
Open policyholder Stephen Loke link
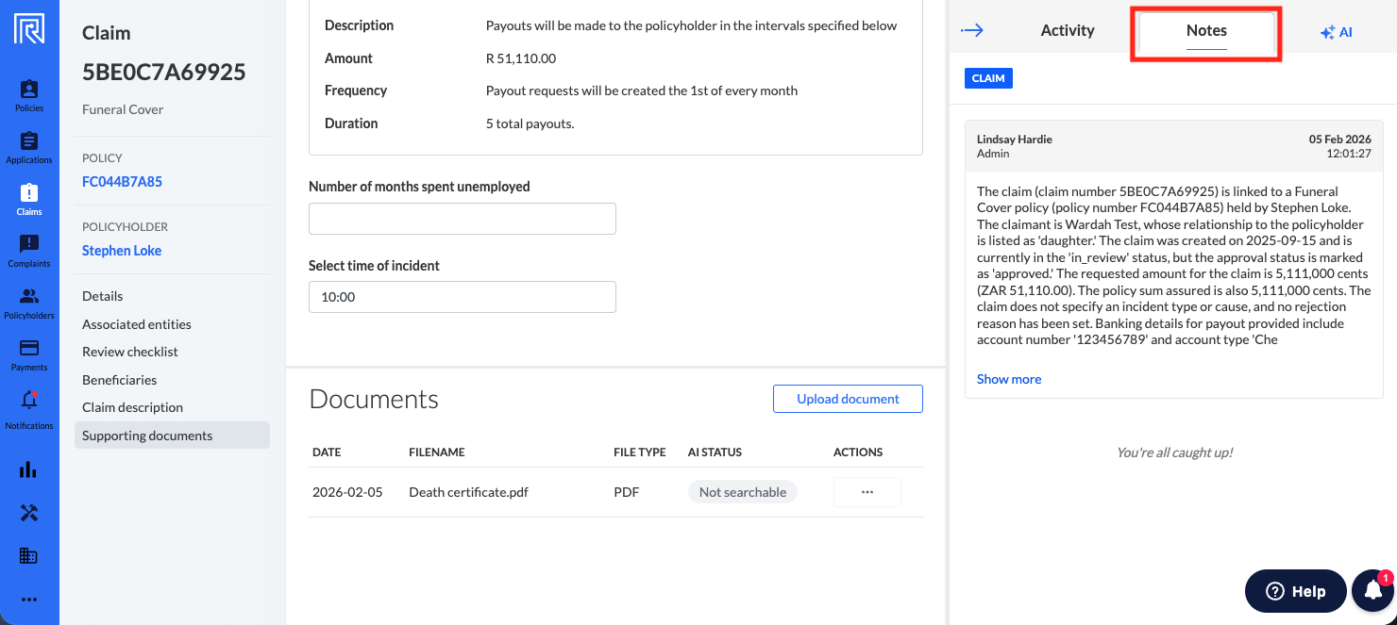coord(122,250)
